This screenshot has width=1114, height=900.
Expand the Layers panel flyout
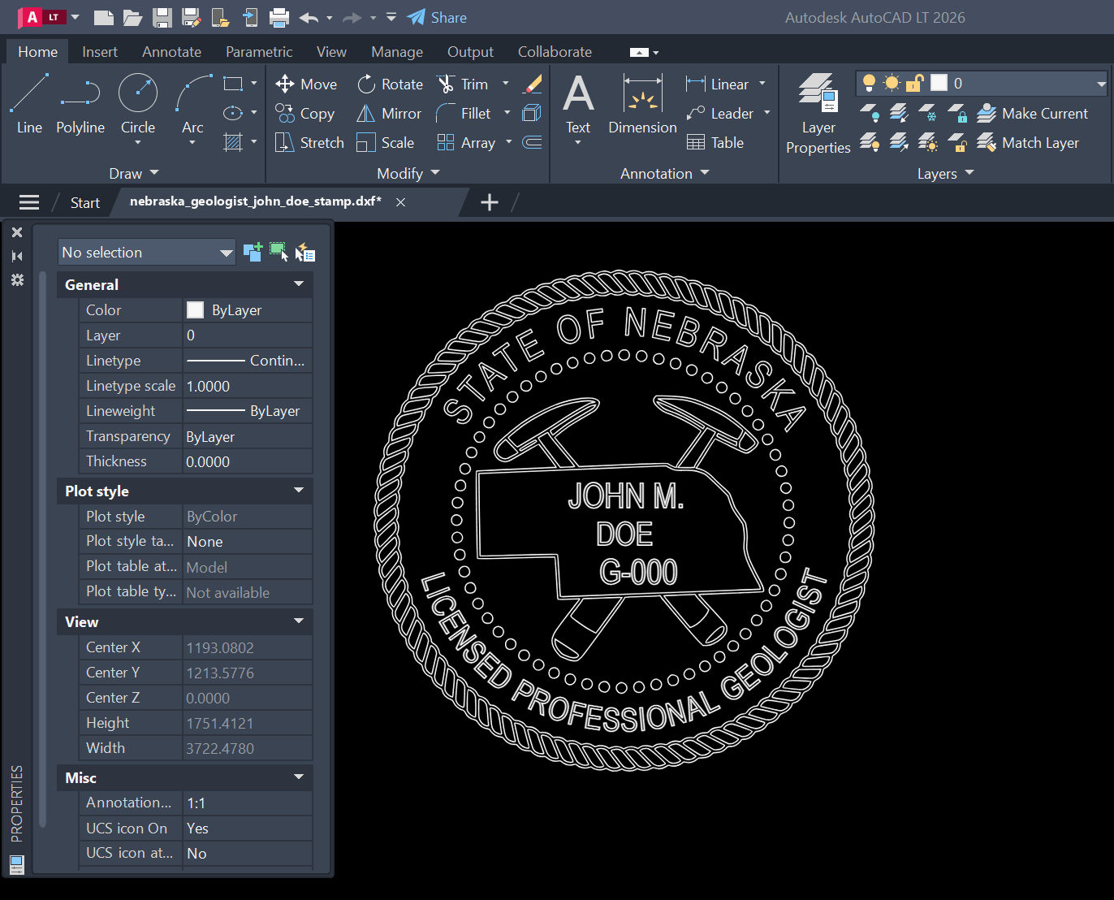[946, 173]
